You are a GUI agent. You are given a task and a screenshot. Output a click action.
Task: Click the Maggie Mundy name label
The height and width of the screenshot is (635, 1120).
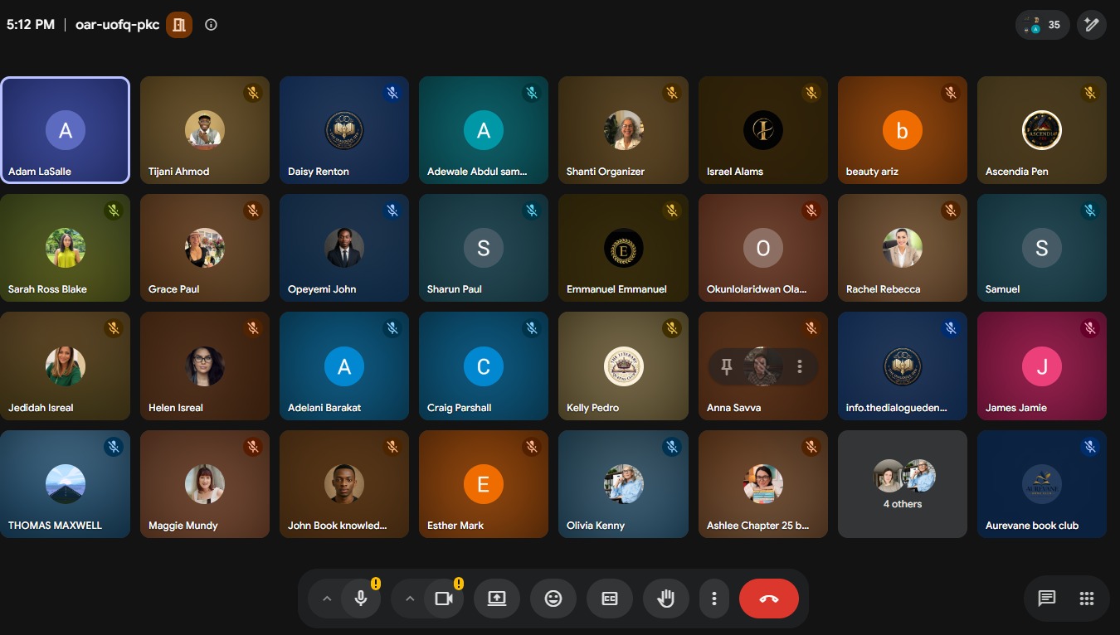coord(183,526)
